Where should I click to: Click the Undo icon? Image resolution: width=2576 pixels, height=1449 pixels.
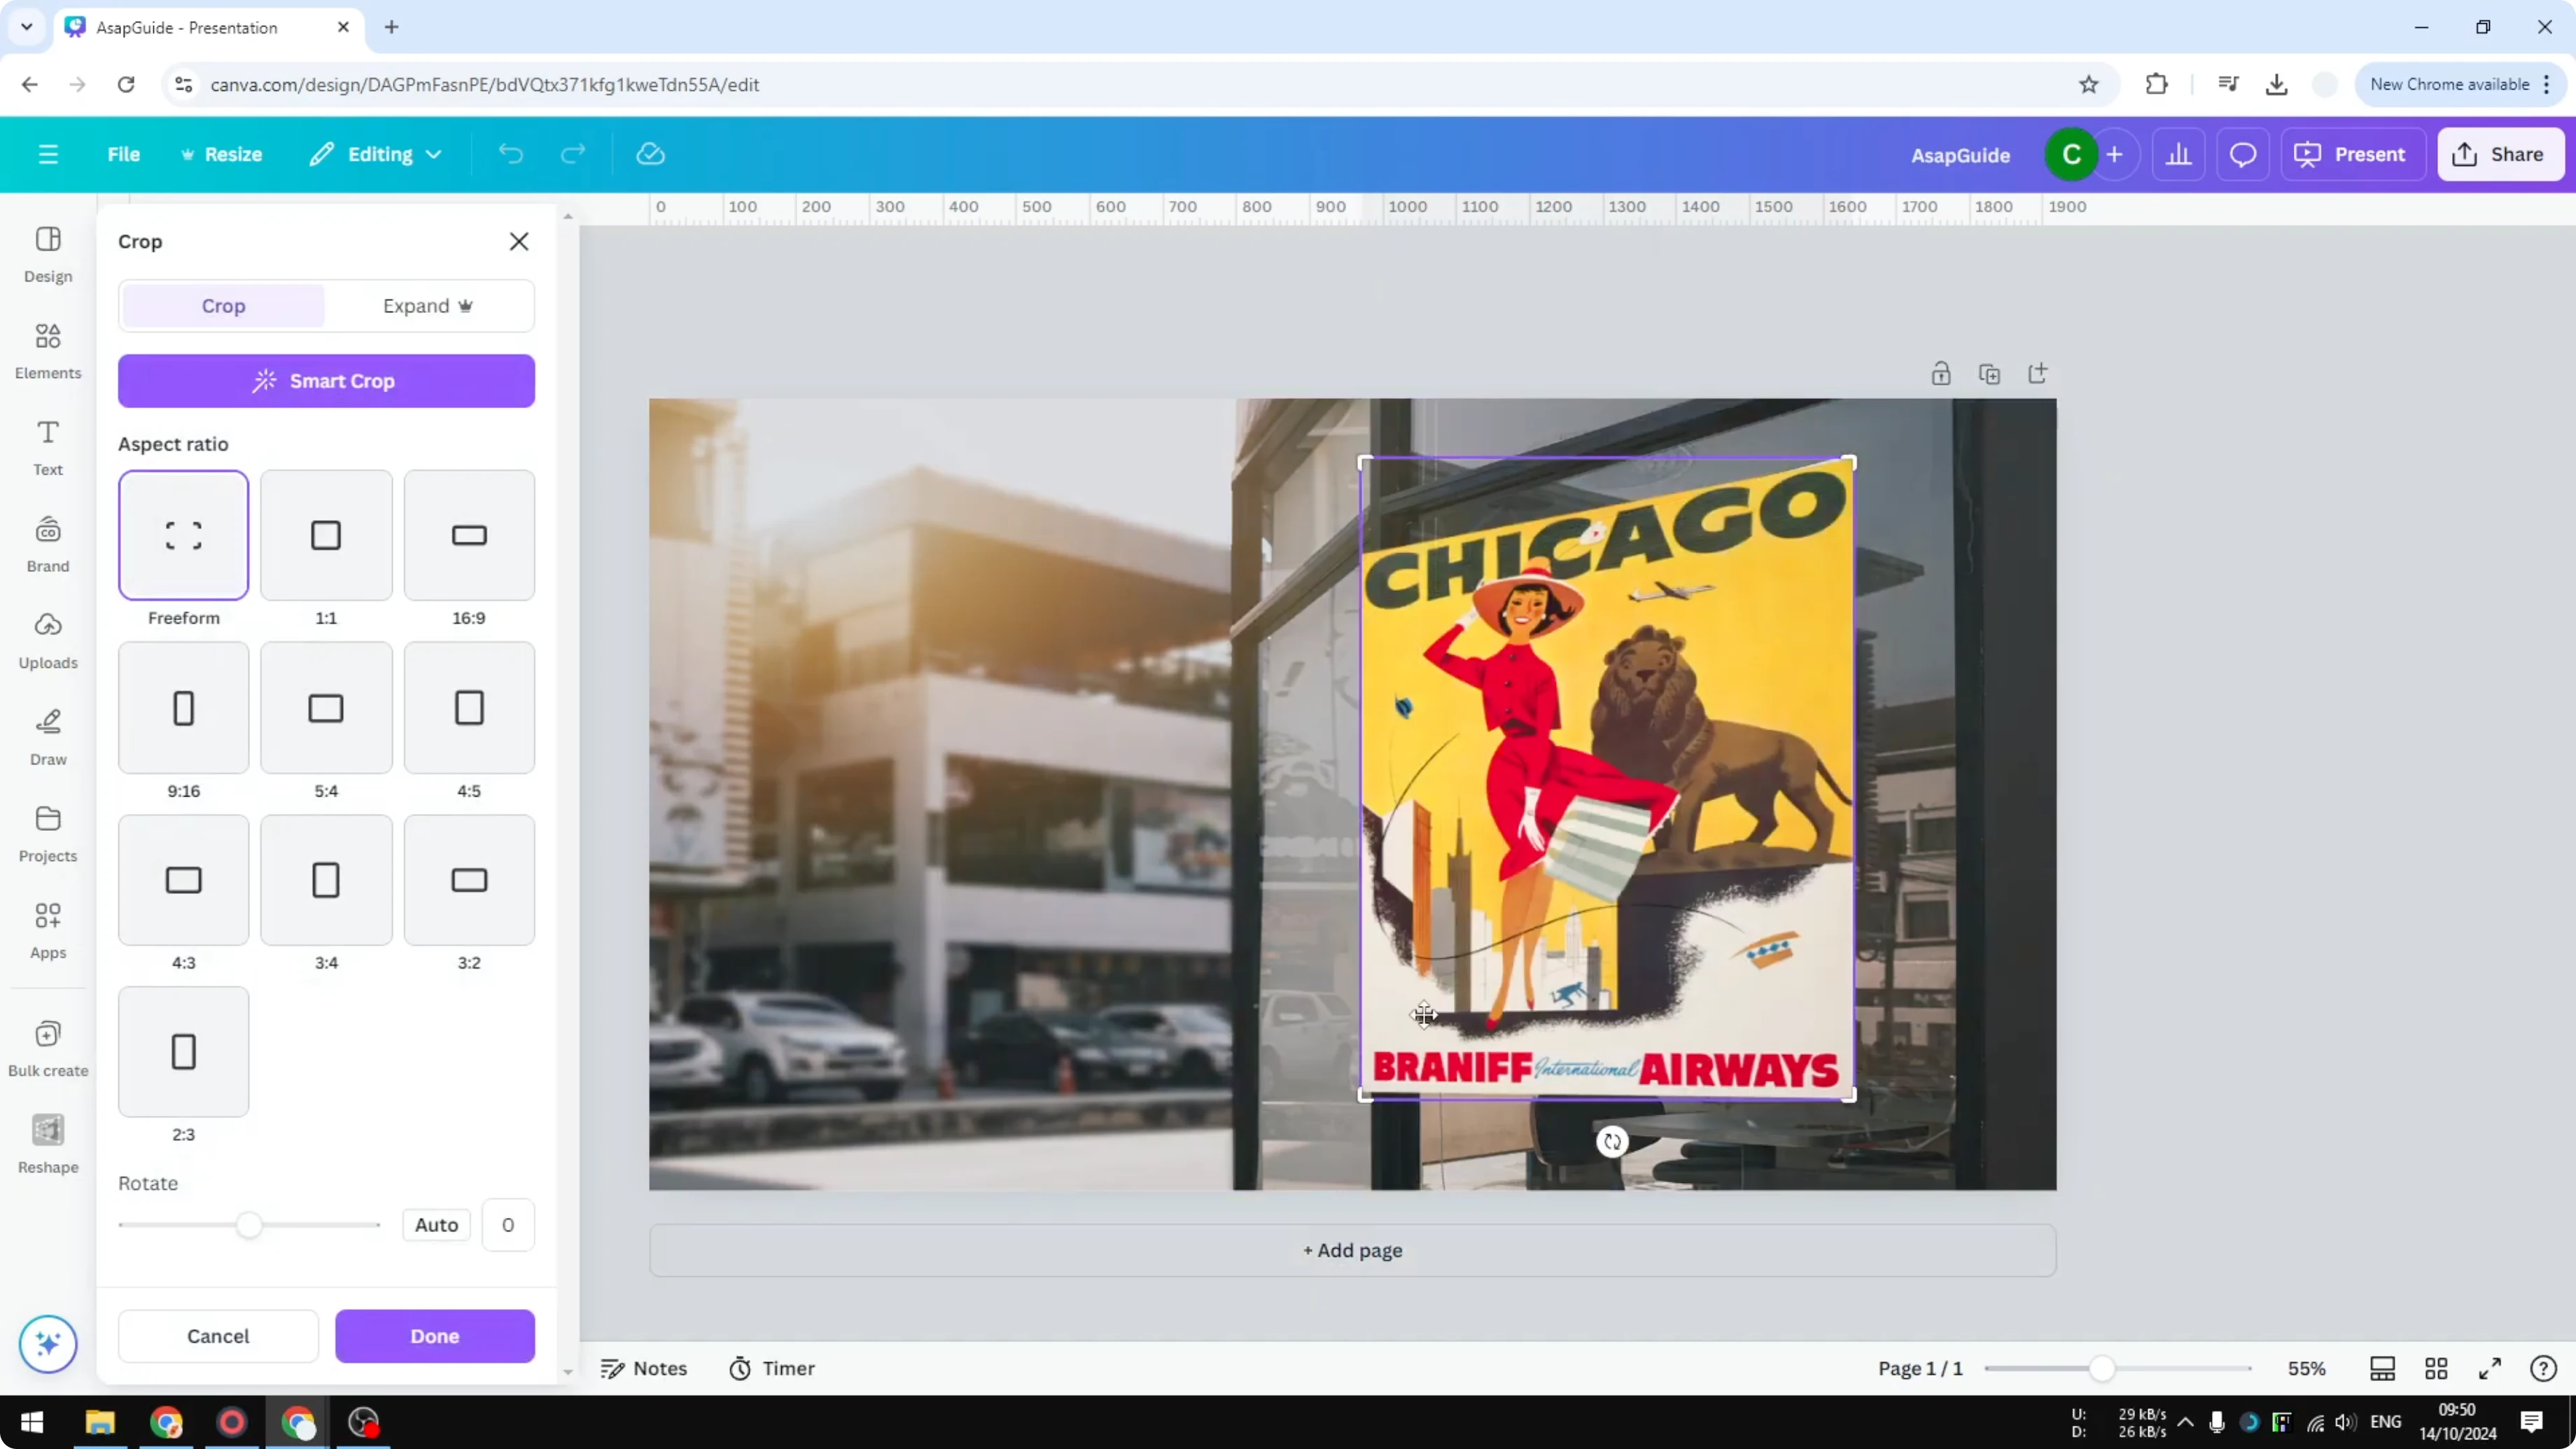[x=511, y=153]
